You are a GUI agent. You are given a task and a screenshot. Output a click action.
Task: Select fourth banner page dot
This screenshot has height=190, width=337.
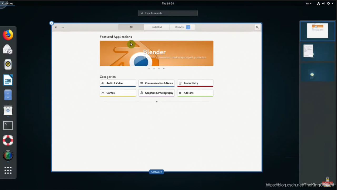[x=164, y=69]
